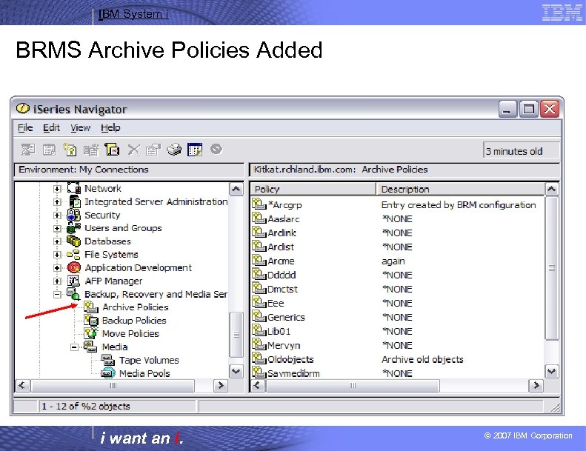The width and height of the screenshot is (586, 451).
Task: Click the greyed-out server list toolbar icon
Action: point(91,150)
